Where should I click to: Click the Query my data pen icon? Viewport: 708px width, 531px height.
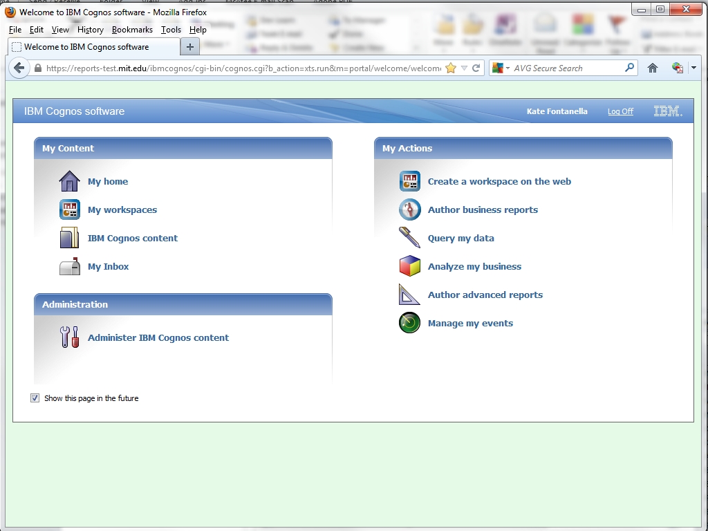[409, 238]
